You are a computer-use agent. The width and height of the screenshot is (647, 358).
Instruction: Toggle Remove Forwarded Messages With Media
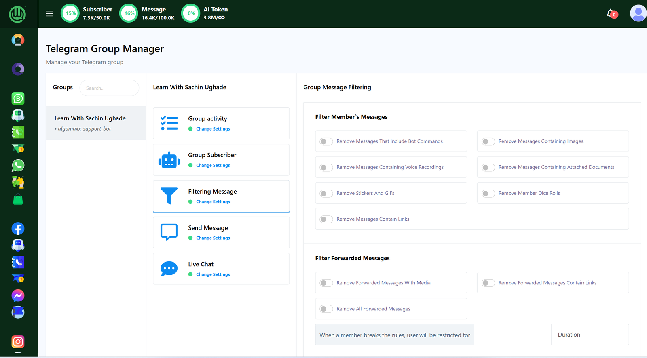[326, 283]
